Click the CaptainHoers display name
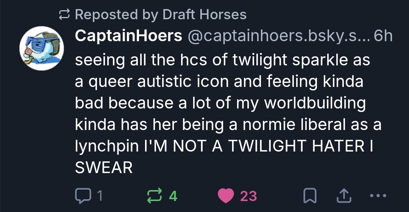This screenshot has height=212, width=409. tap(129, 36)
